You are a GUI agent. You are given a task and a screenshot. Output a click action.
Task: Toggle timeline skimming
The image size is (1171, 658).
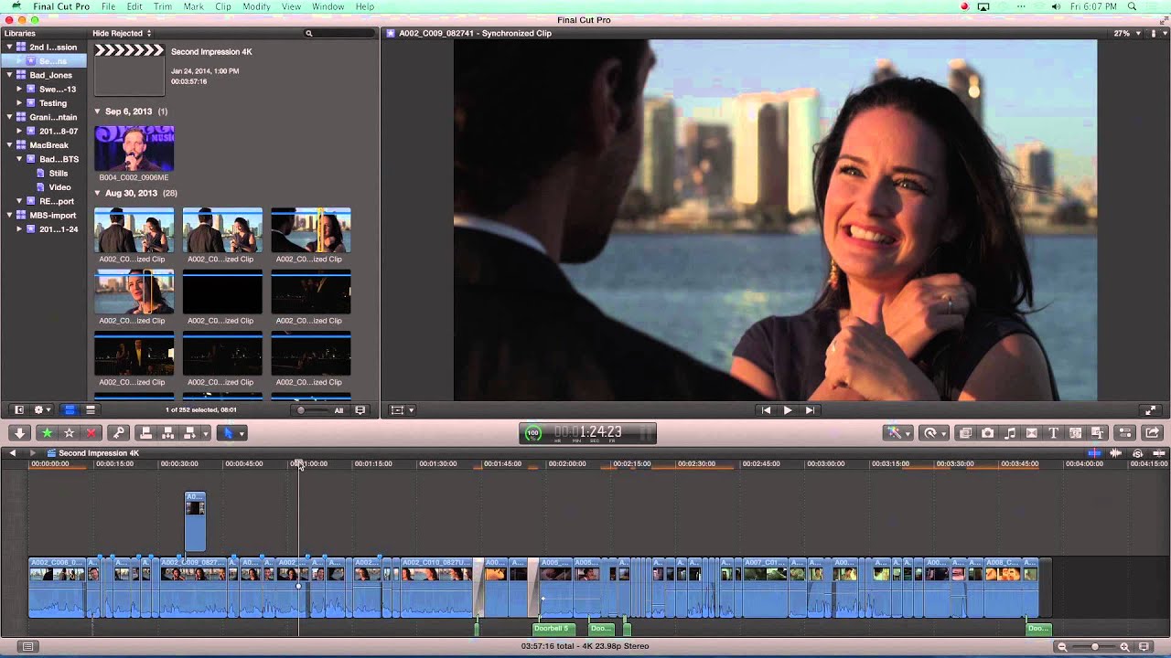tap(1094, 453)
